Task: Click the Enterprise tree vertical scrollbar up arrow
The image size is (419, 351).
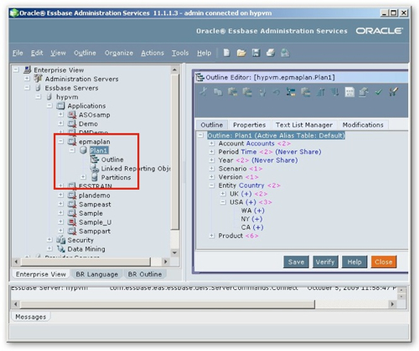Action: pyautogui.click(x=175, y=69)
